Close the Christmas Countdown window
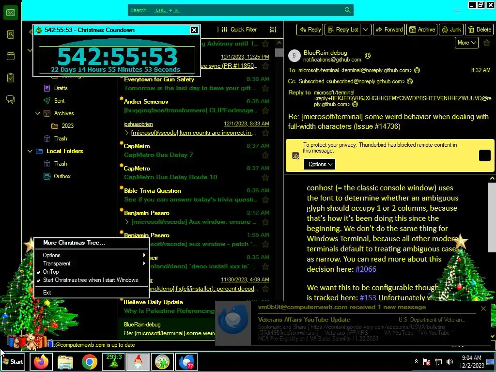The image size is (496, 372). [x=194, y=30]
